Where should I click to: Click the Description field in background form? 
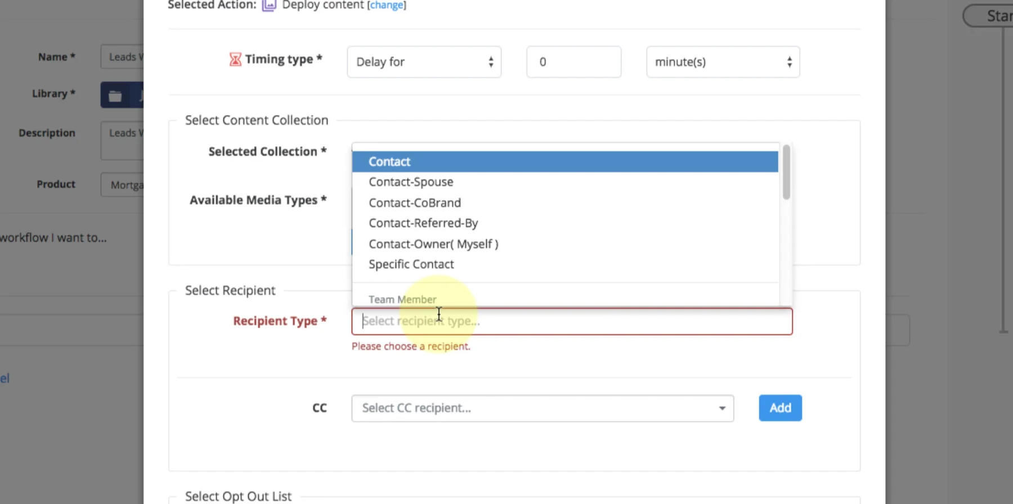pyautogui.click(x=122, y=141)
